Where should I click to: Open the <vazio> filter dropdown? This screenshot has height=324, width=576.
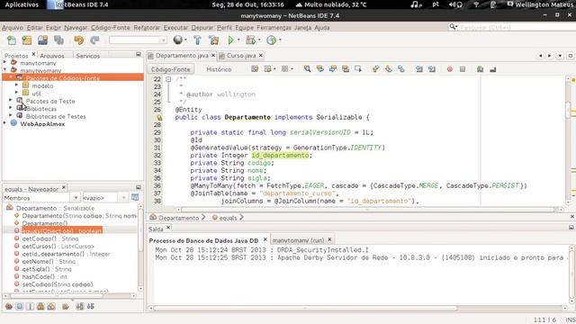(123, 198)
